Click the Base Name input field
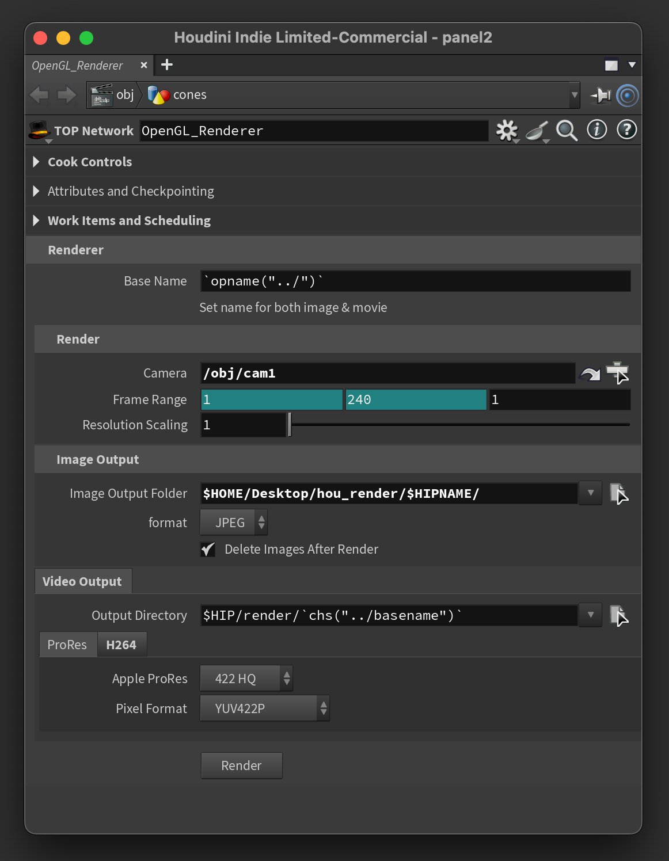669x861 pixels. 416,281
